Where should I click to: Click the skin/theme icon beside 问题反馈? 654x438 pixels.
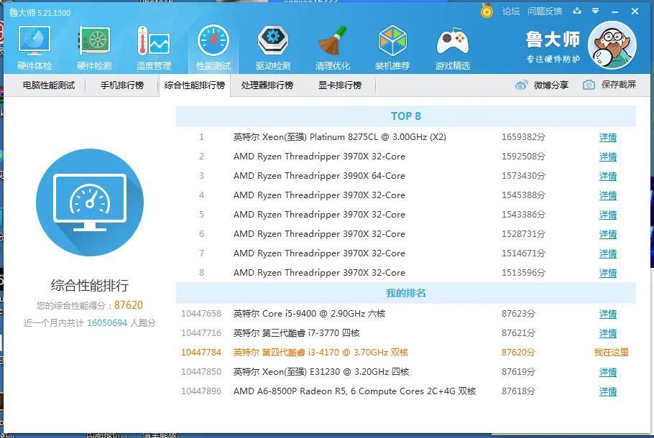[x=577, y=11]
